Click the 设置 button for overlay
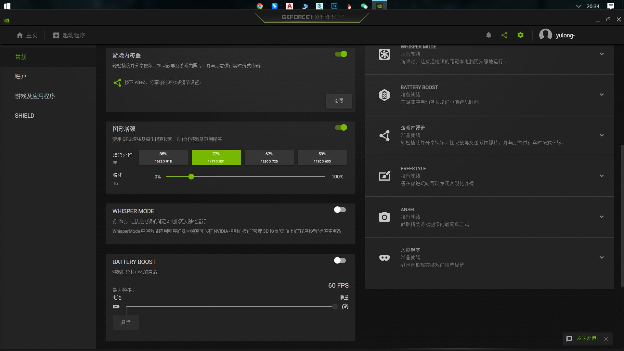 point(339,101)
